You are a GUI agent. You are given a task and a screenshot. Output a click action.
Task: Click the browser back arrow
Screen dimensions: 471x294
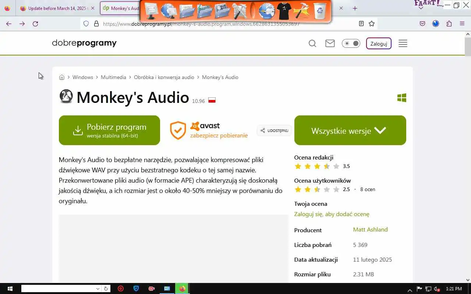[9, 24]
